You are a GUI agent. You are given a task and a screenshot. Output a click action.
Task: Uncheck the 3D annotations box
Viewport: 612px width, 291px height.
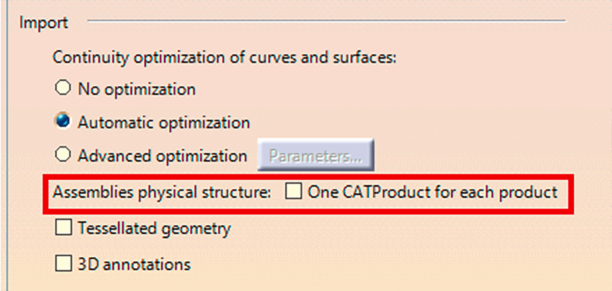pos(63,264)
